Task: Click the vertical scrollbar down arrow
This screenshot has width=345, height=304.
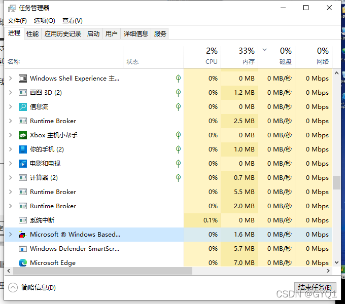Action: pyautogui.click(x=336, y=262)
